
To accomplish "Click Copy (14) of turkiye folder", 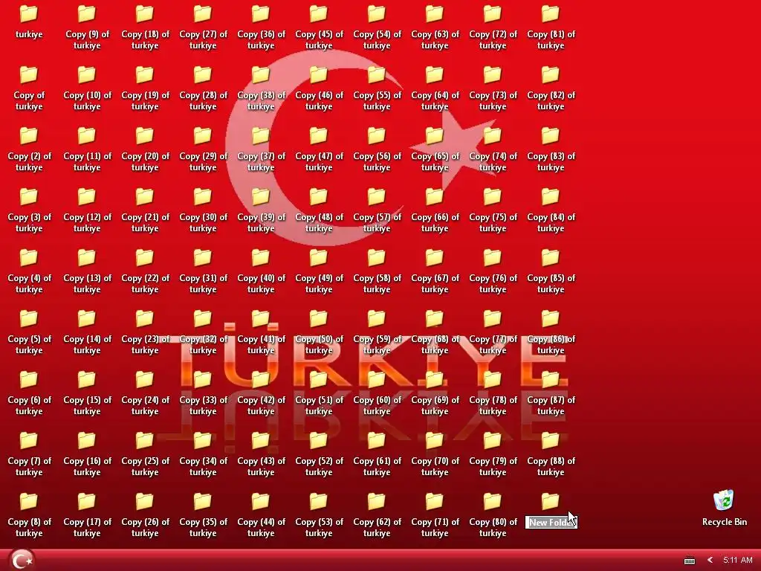I will [87, 318].
